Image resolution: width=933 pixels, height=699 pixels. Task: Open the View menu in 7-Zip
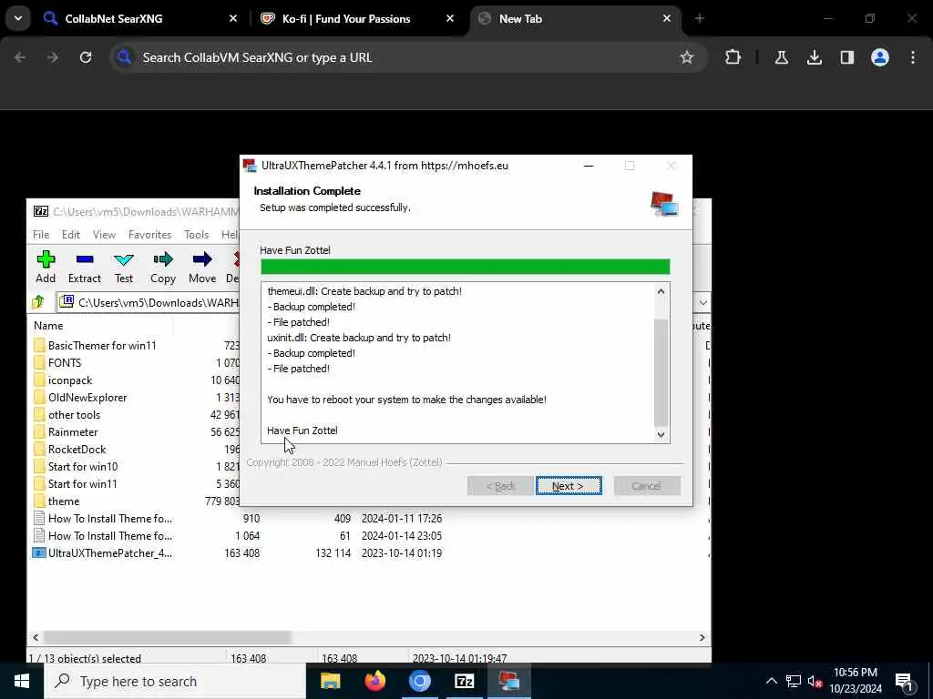pyautogui.click(x=104, y=234)
